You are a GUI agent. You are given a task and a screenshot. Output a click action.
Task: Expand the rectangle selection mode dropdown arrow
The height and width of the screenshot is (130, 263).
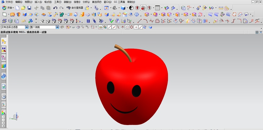tap(96, 27)
